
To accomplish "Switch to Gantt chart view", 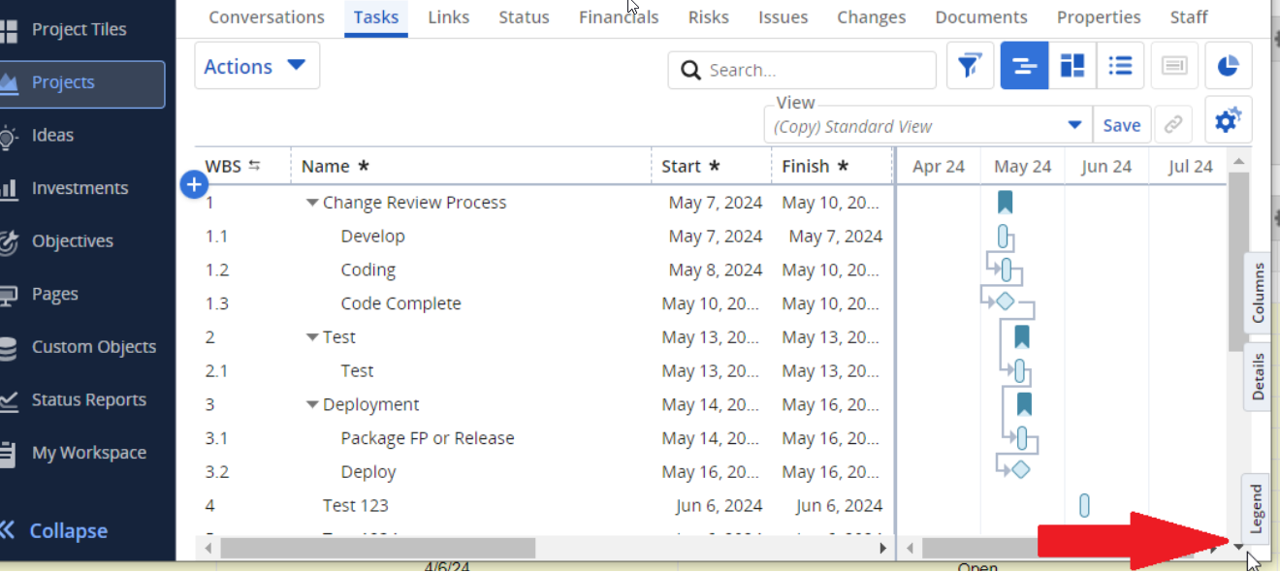I will click(x=1024, y=67).
